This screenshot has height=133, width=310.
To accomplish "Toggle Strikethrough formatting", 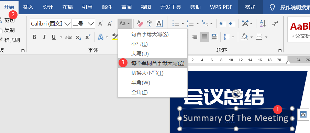I will pyautogui.click(x=69, y=37).
